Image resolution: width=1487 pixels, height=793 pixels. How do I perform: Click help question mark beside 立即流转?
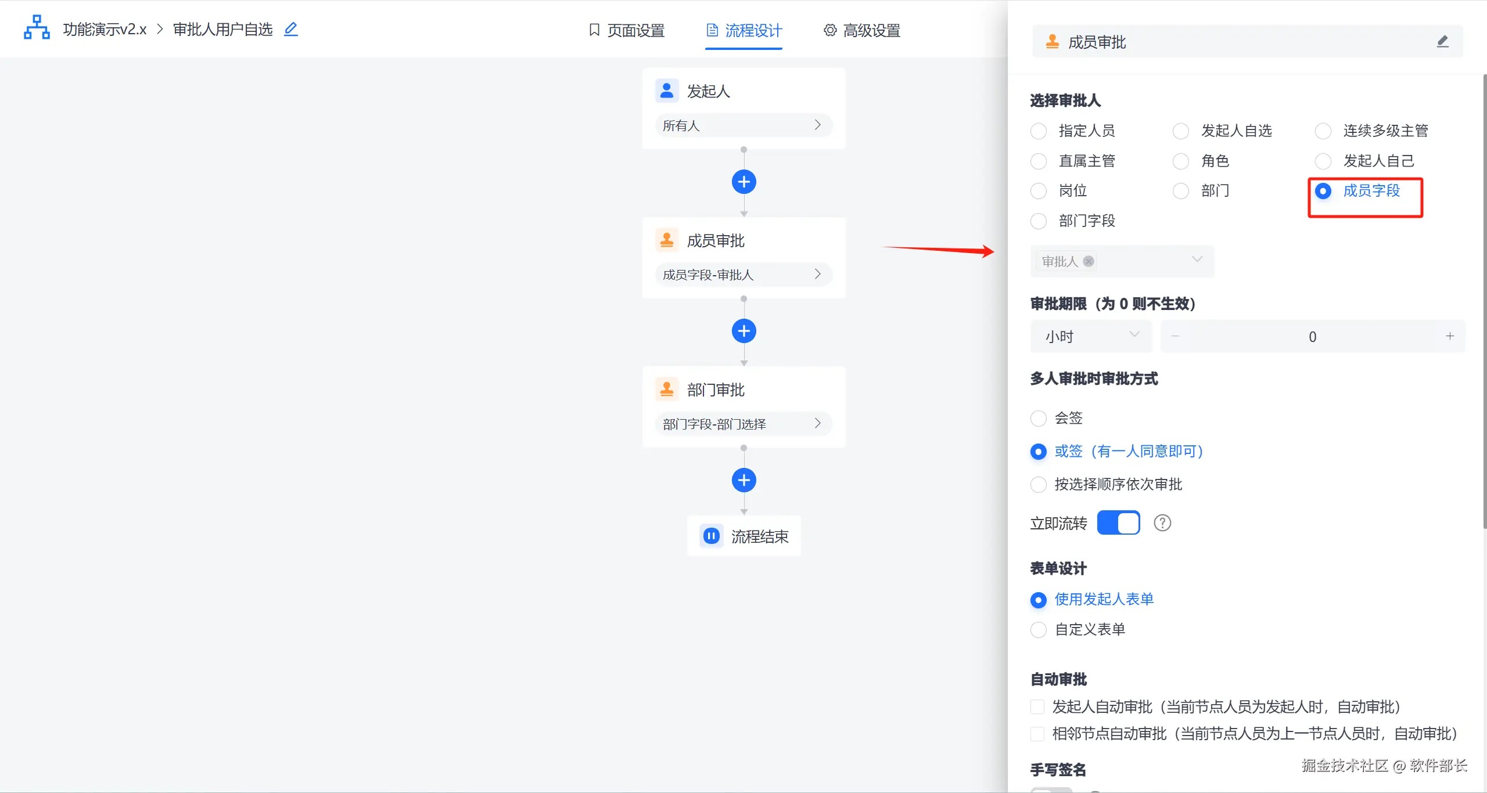1162,523
